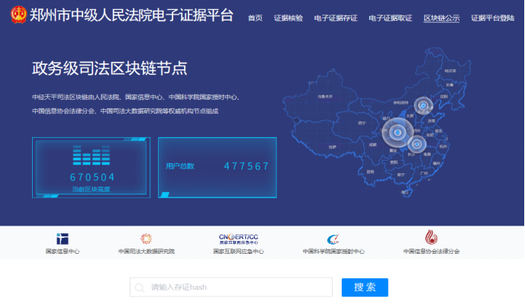Open the 中国科学院国家授时中心 label link
The height and width of the screenshot is (308, 525).
point(333,251)
